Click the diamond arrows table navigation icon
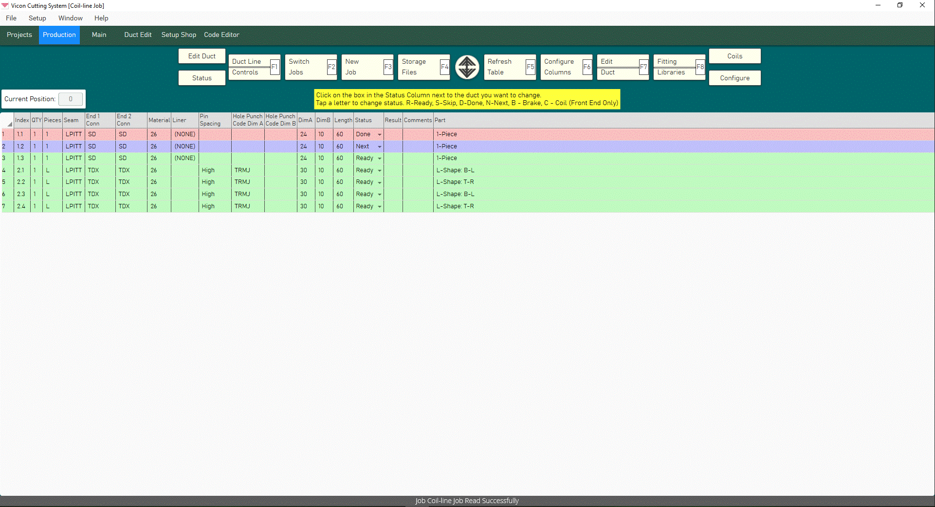935x507 pixels. point(466,67)
